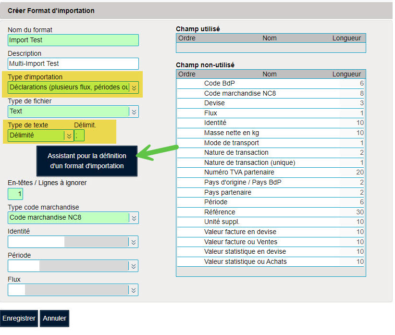The height and width of the screenshot is (335, 395).
Task: Click the En-têtes / Lignes à ignorer field
Action: click(15, 194)
